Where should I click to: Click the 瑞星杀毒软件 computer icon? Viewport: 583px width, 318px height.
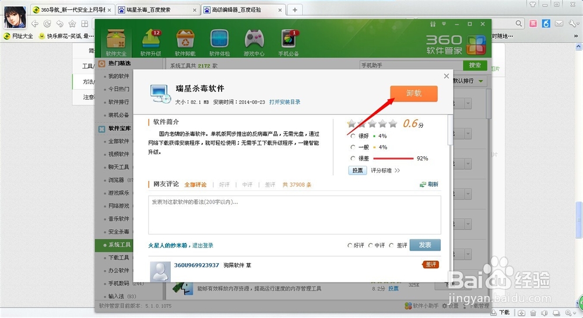[x=160, y=94]
